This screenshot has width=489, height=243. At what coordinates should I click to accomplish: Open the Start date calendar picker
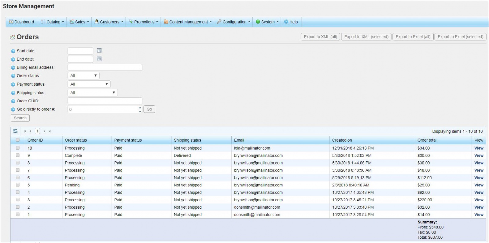click(99, 51)
